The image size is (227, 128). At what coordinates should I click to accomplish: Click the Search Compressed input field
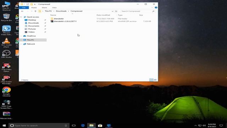point(136,11)
